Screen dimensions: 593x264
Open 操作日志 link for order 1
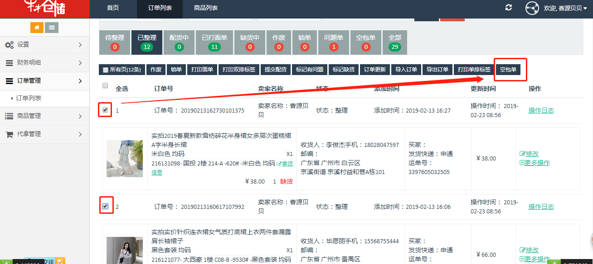pyautogui.click(x=541, y=110)
